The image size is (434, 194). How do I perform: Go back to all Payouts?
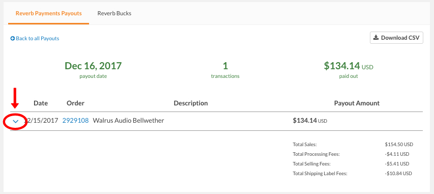pos(35,39)
